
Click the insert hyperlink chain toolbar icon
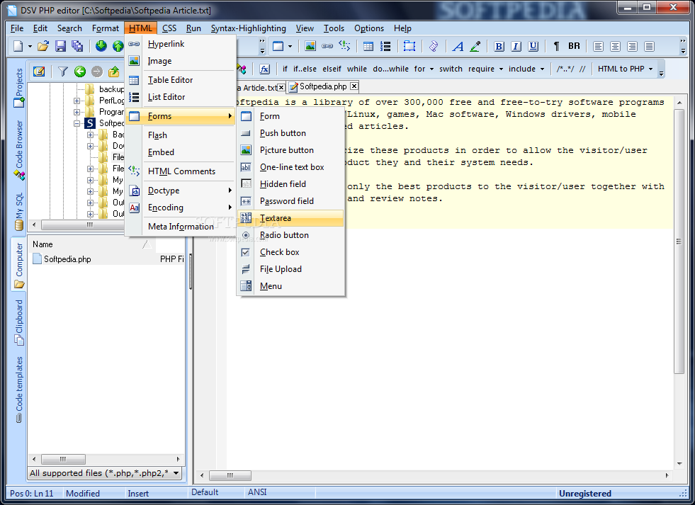tap(327, 46)
